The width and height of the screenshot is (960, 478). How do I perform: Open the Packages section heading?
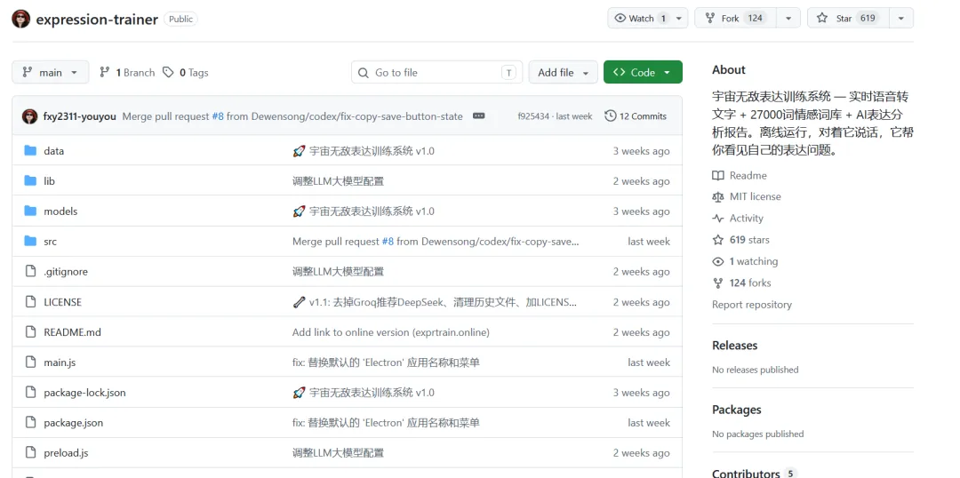737,410
